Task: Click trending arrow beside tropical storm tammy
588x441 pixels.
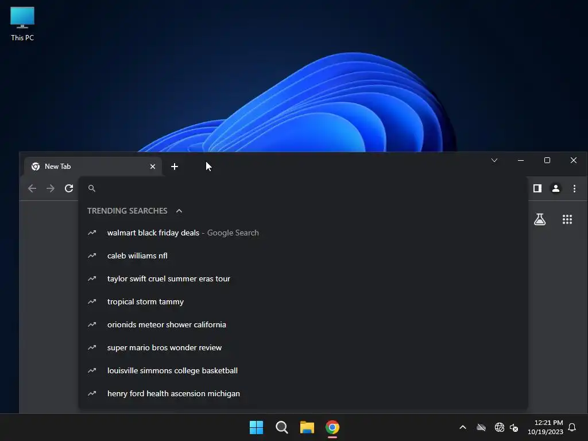Action: (92, 301)
